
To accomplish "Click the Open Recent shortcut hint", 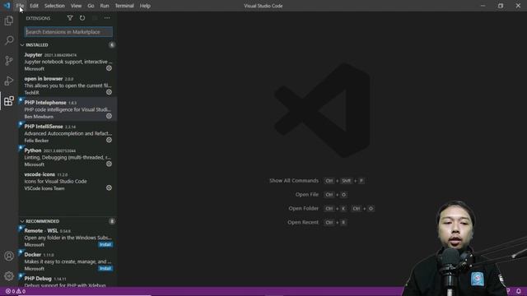I will 317,222.
